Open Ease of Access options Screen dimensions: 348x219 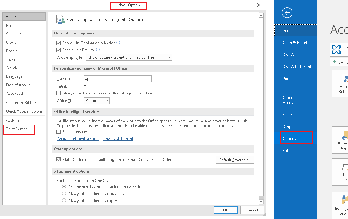click(x=24, y=85)
